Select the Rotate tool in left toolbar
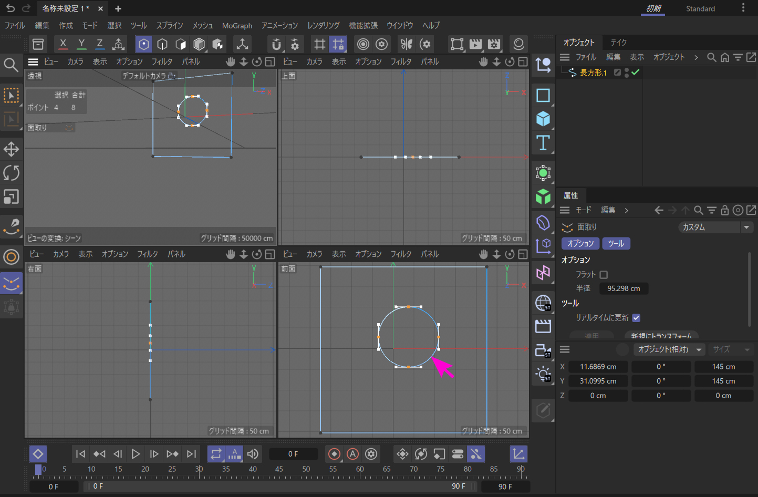Image resolution: width=758 pixels, height=497 pixels. tap(11, 173)
